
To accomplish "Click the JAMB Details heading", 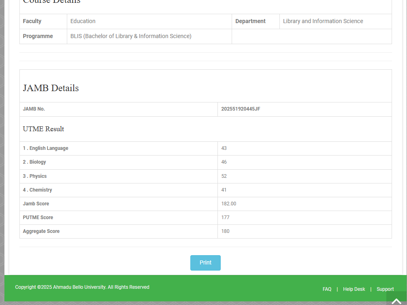I will tap(51, 88).
